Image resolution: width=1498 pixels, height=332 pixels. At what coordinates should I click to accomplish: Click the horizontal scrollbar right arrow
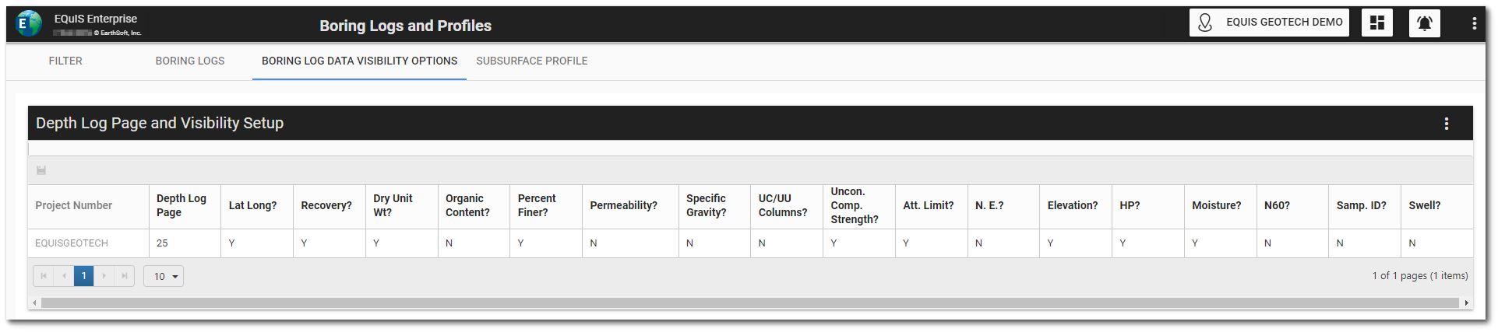[x=1467, y=302]
